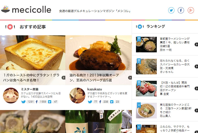
Task: Click Hatena bookmark icon beside count 47
Action: (49, 102)
